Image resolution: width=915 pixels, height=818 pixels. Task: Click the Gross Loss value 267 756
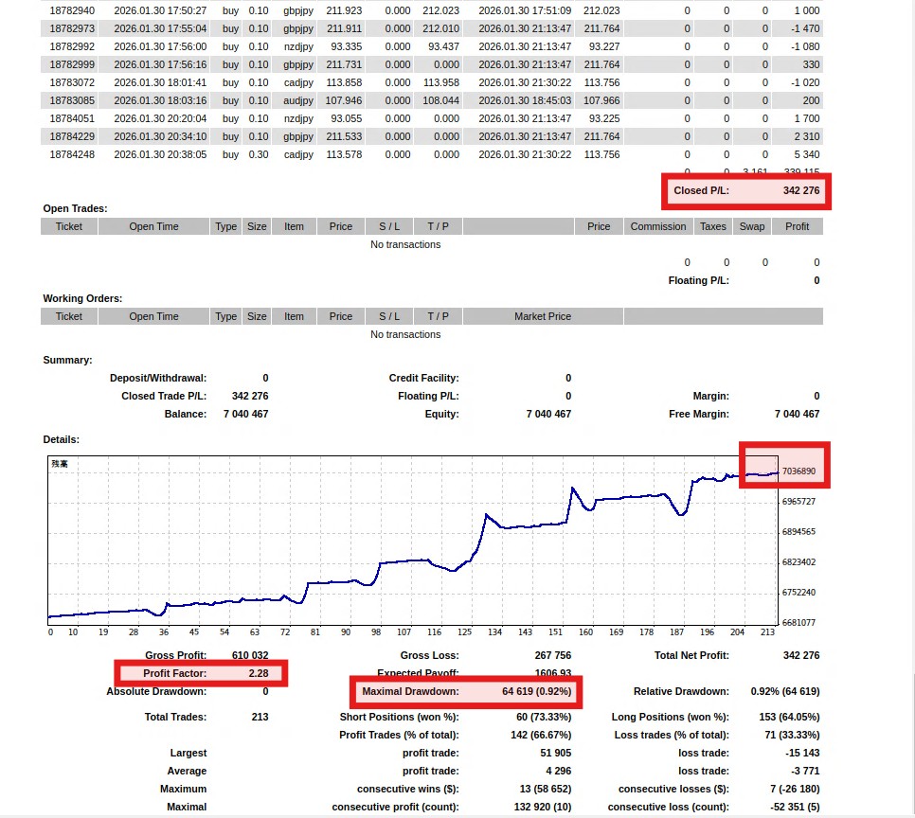point(551,655)
